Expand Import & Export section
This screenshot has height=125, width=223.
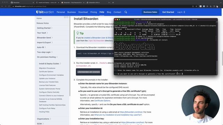[45, 42]
